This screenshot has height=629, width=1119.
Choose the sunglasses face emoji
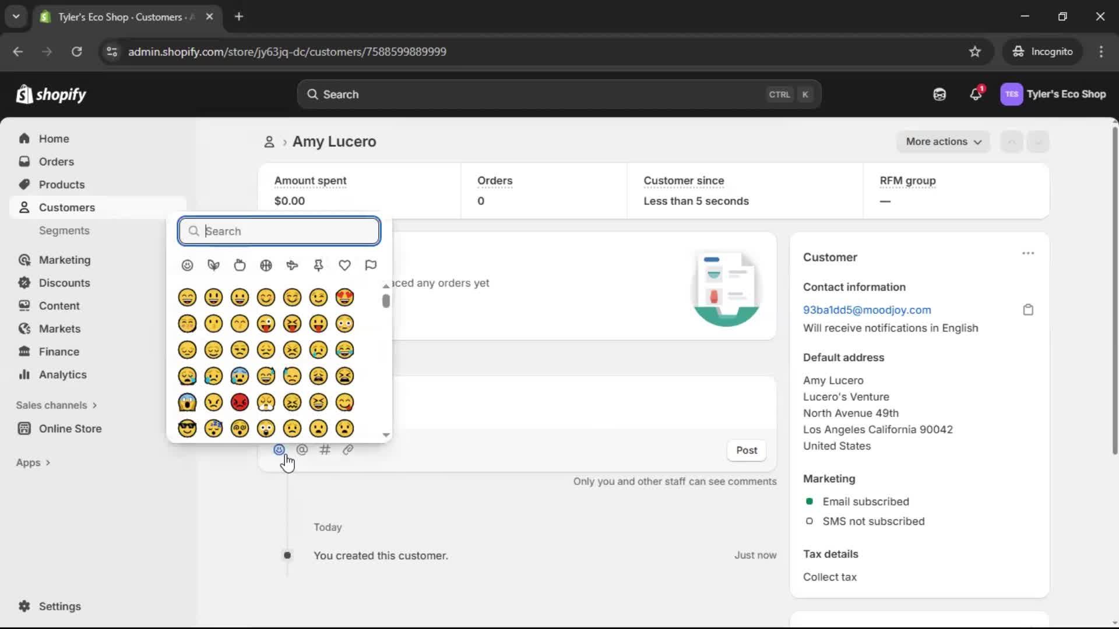[x=187, y=429]
